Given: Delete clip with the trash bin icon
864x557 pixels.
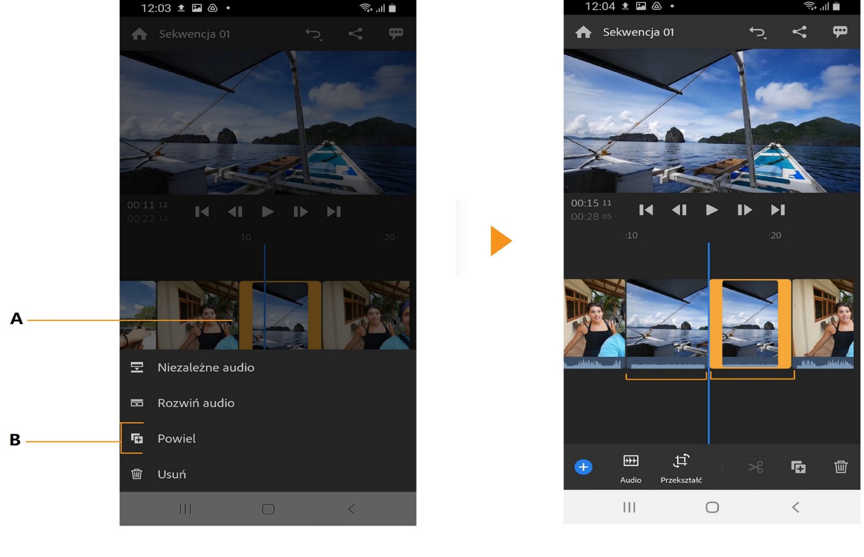Looking at the screenshot, I should (840, 467).
